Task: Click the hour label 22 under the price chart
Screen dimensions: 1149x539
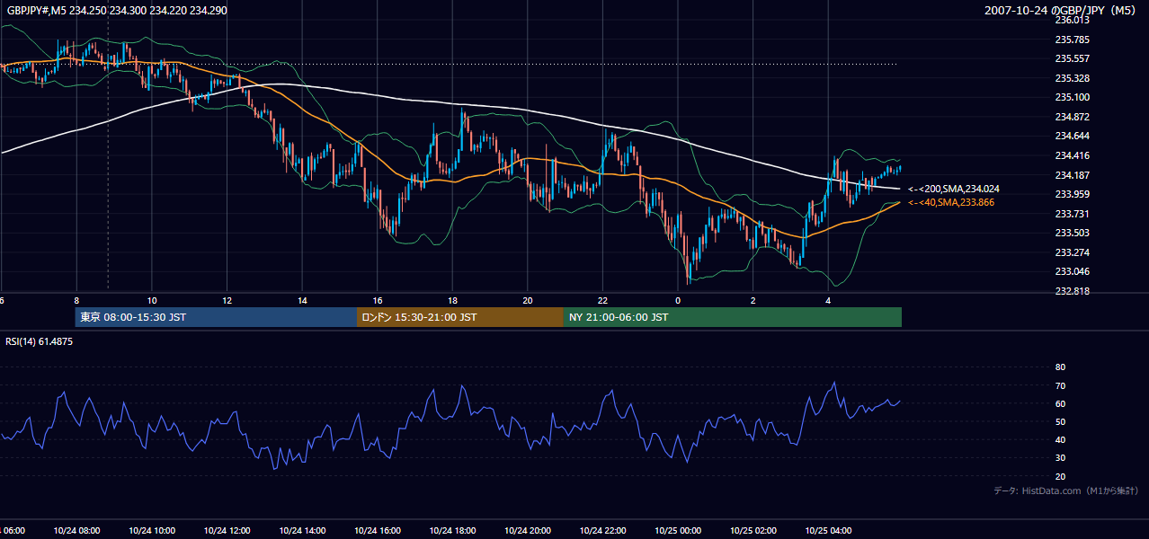Action: [602, 300]
